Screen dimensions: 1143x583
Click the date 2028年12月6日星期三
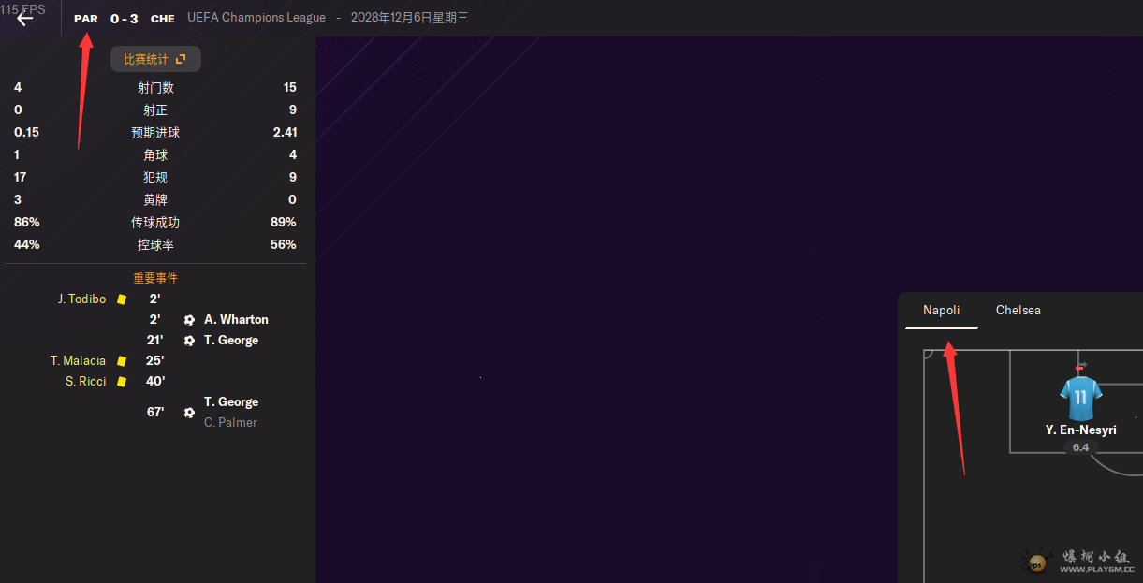tap(410, 18)
